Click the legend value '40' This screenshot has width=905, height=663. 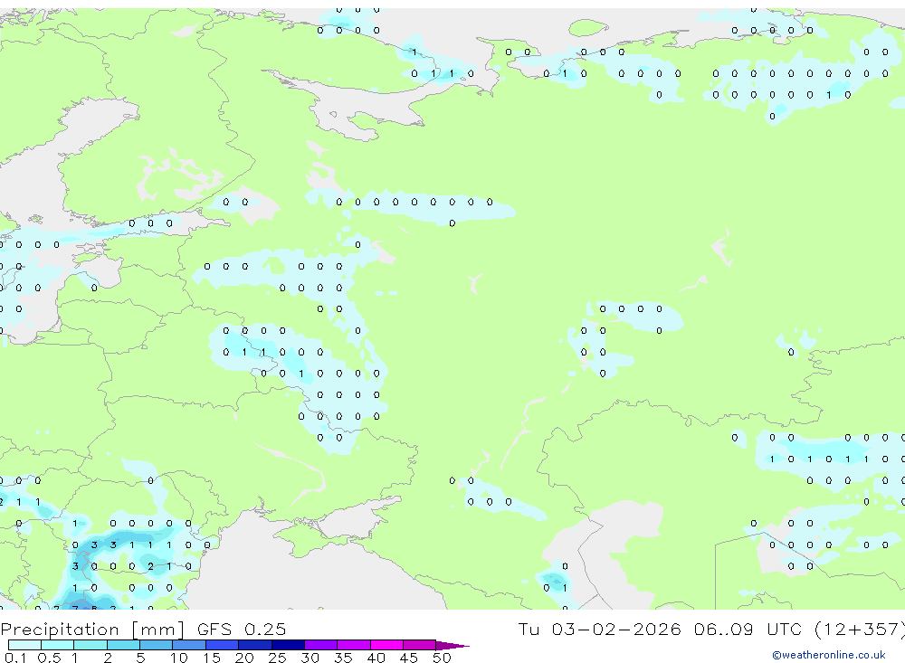coord(376,658)
